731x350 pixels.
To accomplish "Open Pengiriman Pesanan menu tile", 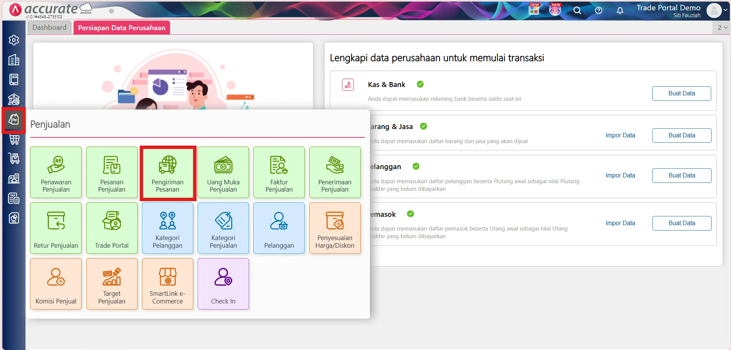I will coord(167,173).
